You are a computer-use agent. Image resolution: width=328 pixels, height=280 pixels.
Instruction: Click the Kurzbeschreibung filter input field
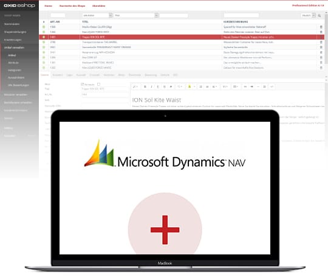[x=241, y=15]
